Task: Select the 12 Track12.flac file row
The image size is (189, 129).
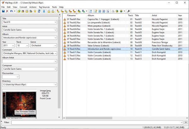Action: pos(125,55)
